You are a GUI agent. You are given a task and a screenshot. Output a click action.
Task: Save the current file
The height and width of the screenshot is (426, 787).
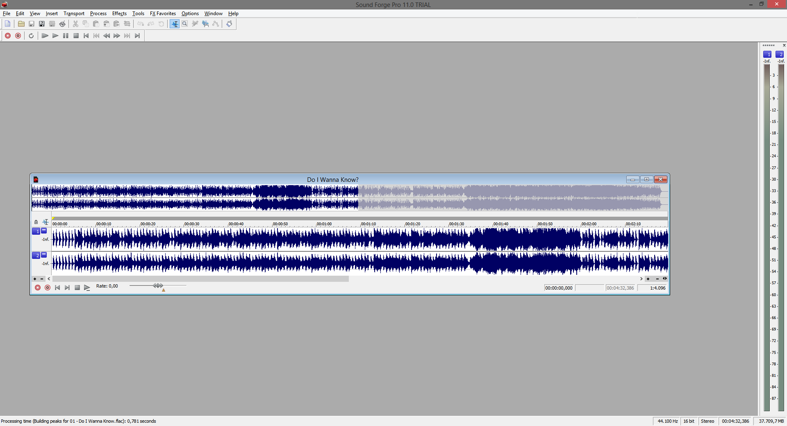coord(31,24)
